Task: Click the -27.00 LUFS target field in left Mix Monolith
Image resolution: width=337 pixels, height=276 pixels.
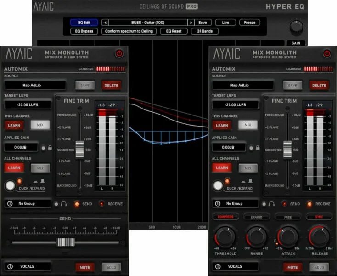Action: click(x=28, y=105)
